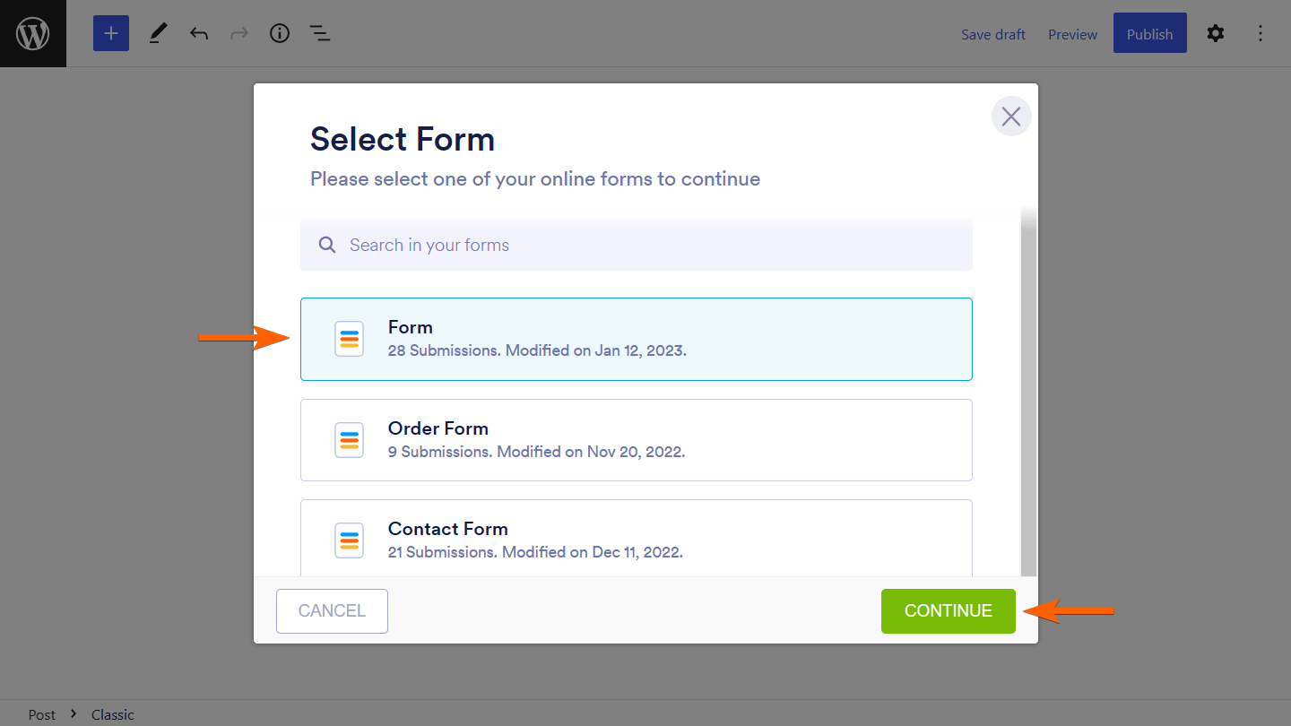1291x726 pixels.
Task: Open the Details info icon
Action: (x=280, y=34)
